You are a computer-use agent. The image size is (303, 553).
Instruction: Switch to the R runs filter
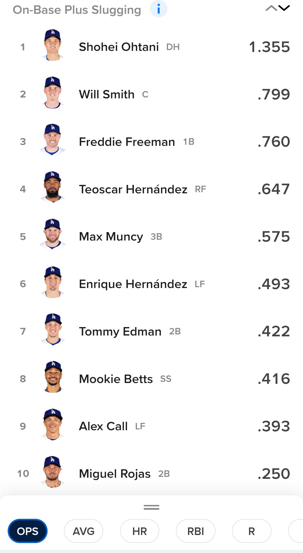point(251,531)
